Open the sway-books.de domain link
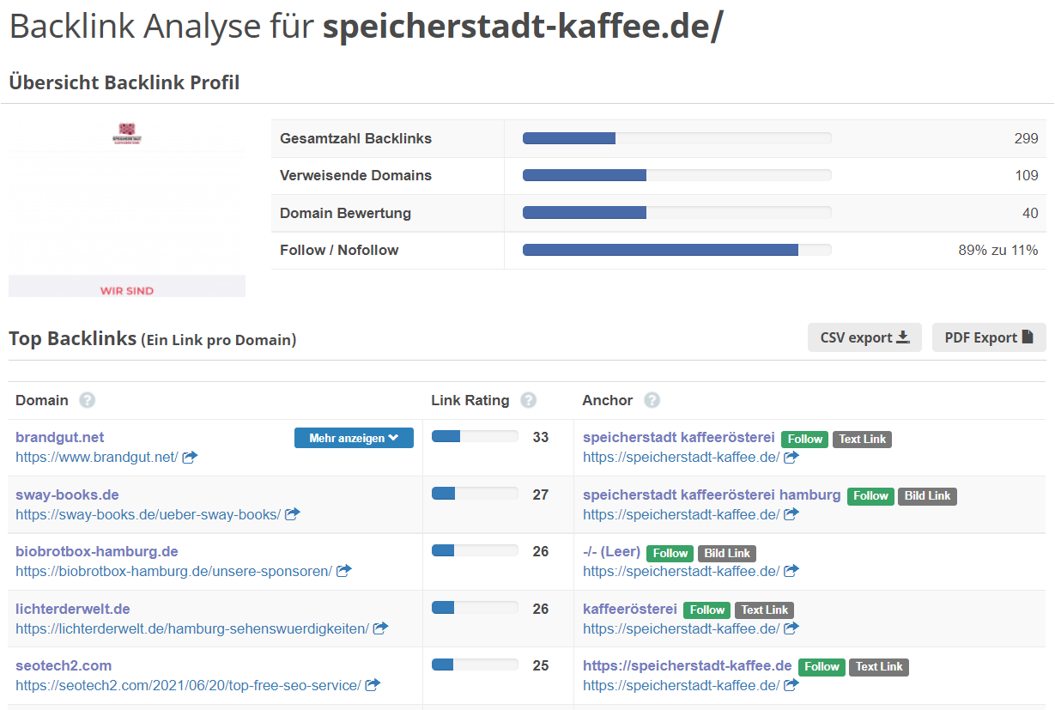The height and width of the screenshot is (710, 1055). pos(67,495)
